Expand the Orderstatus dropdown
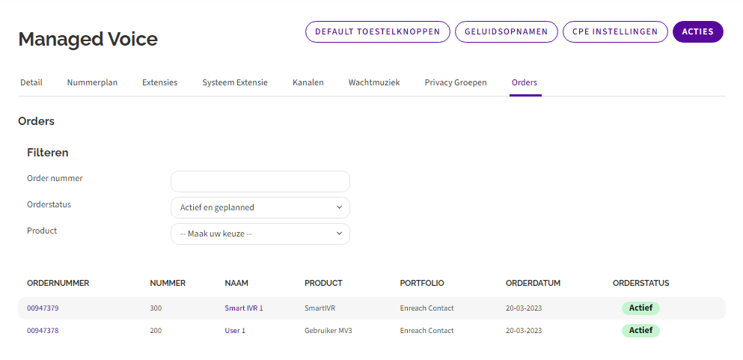The height and width of the screenshot is (360, 743). coord(260,207)
